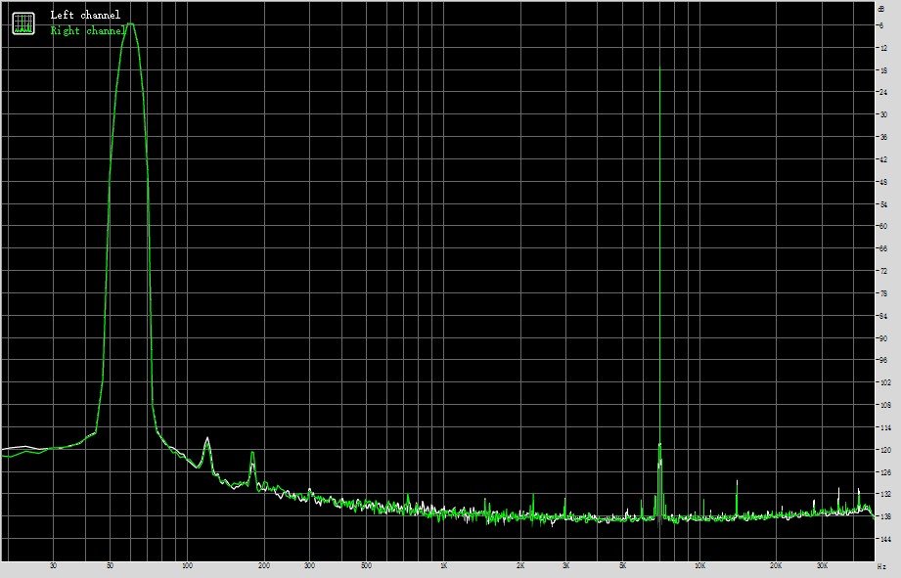Click the 2K frequency axis label
The image size is (901, 578).
[x=520, y=566]
